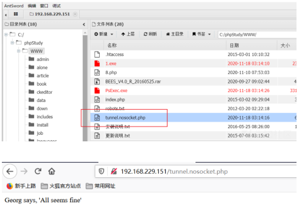Select the job folder in tree
This screenshot has width=304, height=205.
(40, 133)
